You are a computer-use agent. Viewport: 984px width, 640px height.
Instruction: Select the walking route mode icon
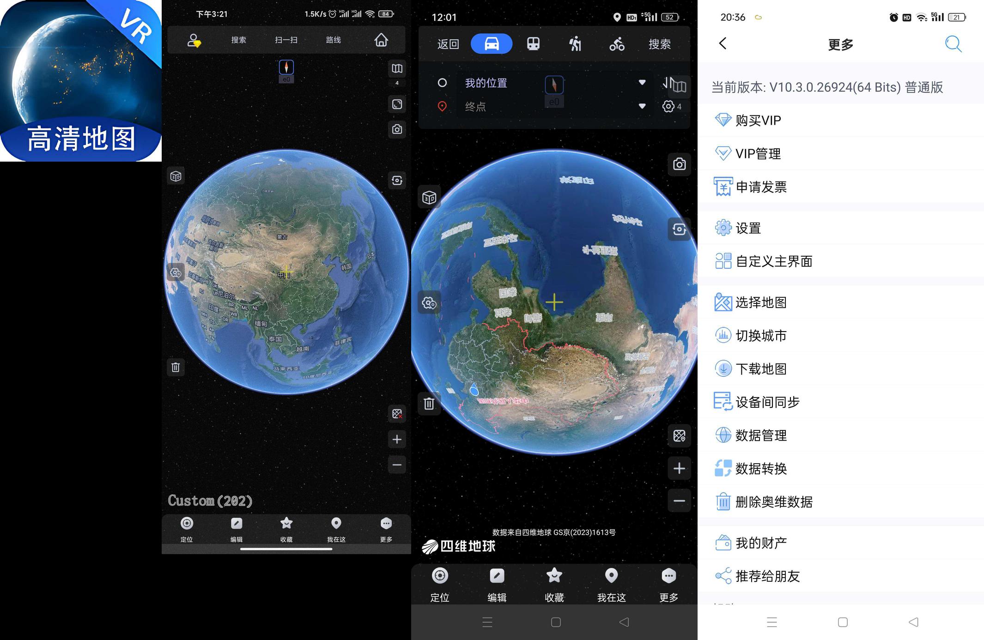coord(575,44)
